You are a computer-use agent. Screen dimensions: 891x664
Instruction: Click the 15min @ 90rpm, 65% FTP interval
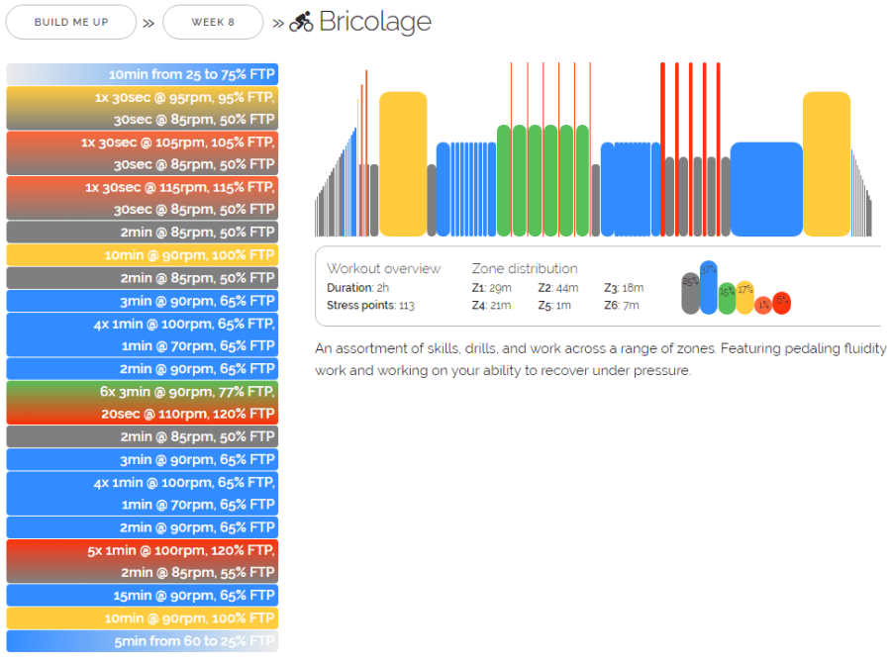[142, 595]
